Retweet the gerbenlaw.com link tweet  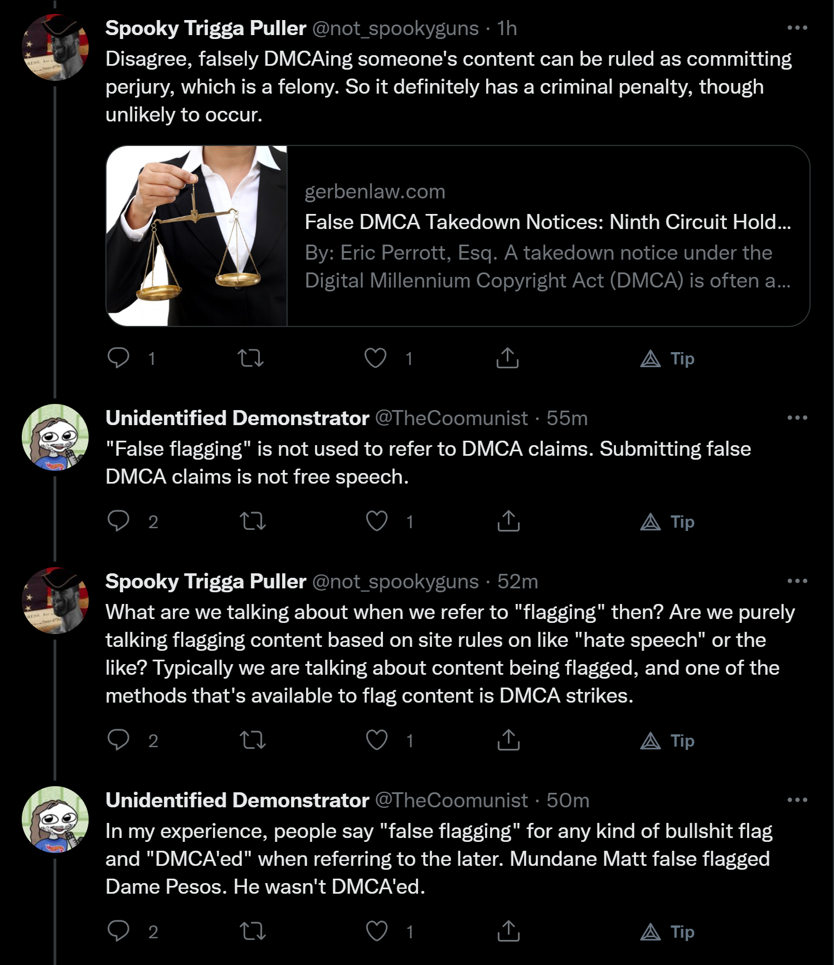coord(251,358)
